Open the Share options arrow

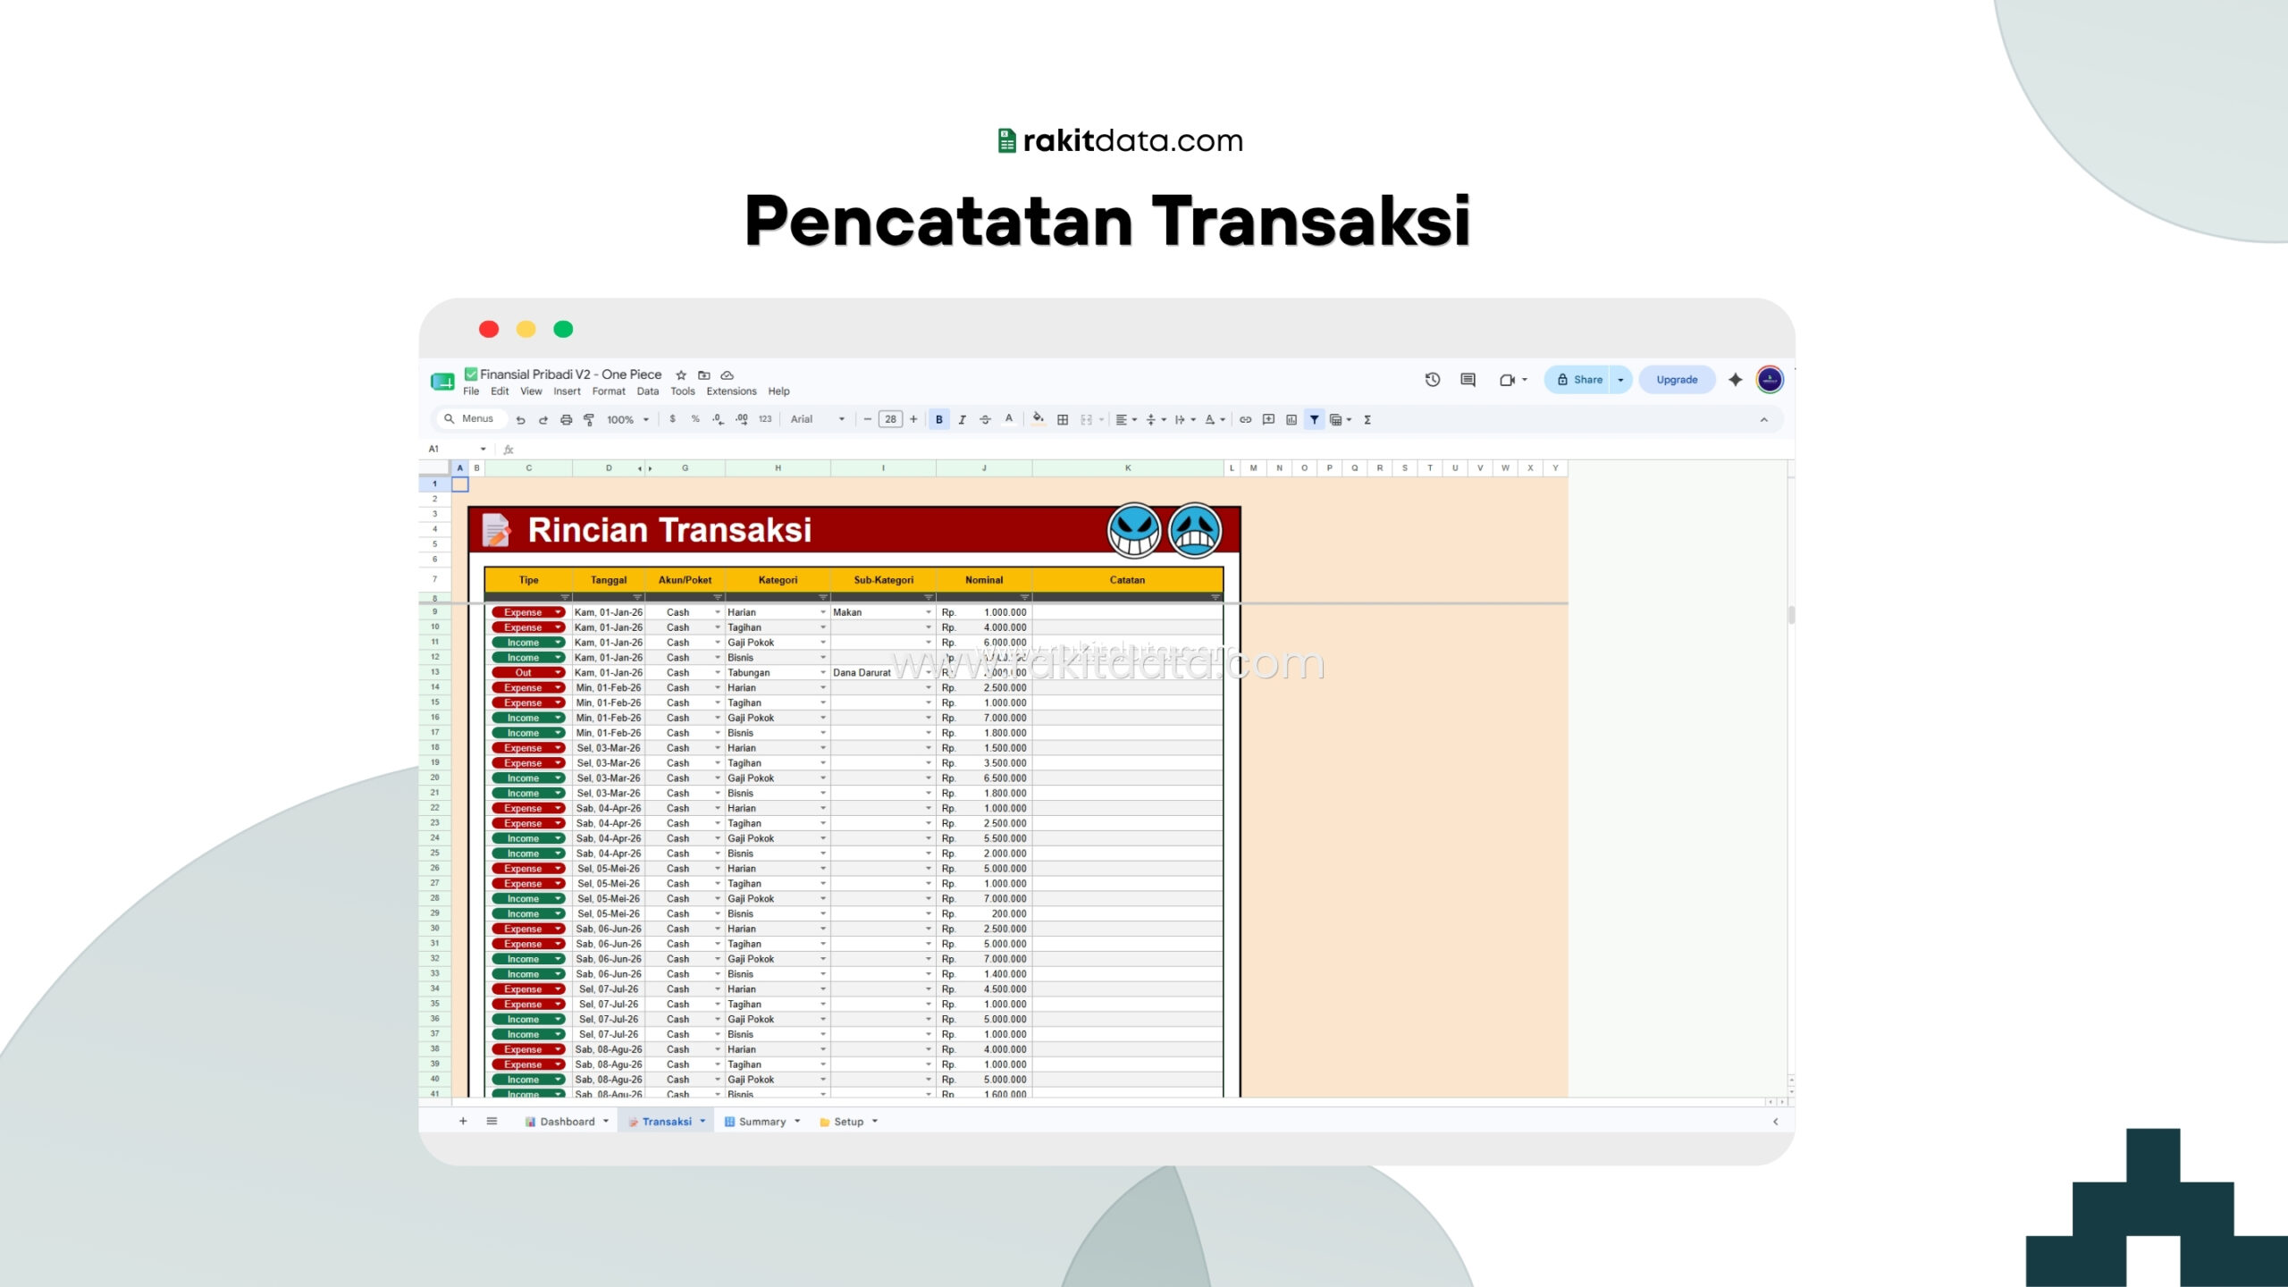click(1620, 380)
